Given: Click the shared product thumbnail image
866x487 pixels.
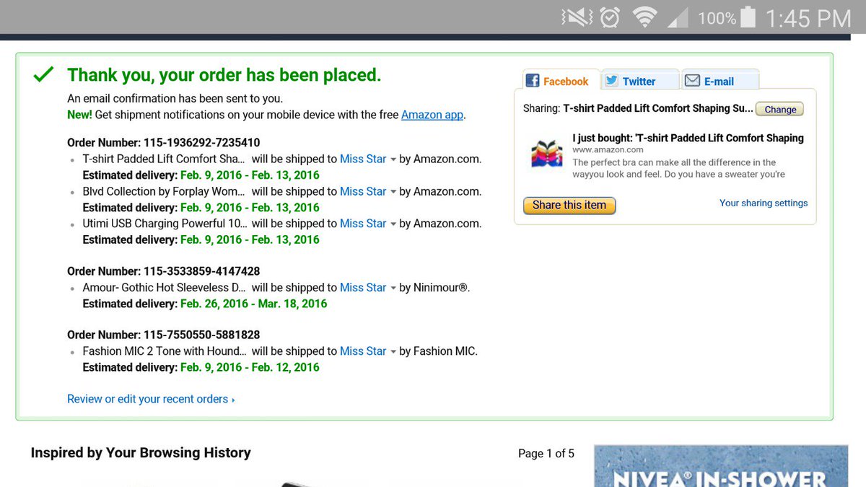Looking at the screenshot, I should click(546, 154).
